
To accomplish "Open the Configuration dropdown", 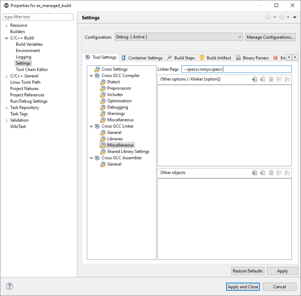I will tap(239, 37).
